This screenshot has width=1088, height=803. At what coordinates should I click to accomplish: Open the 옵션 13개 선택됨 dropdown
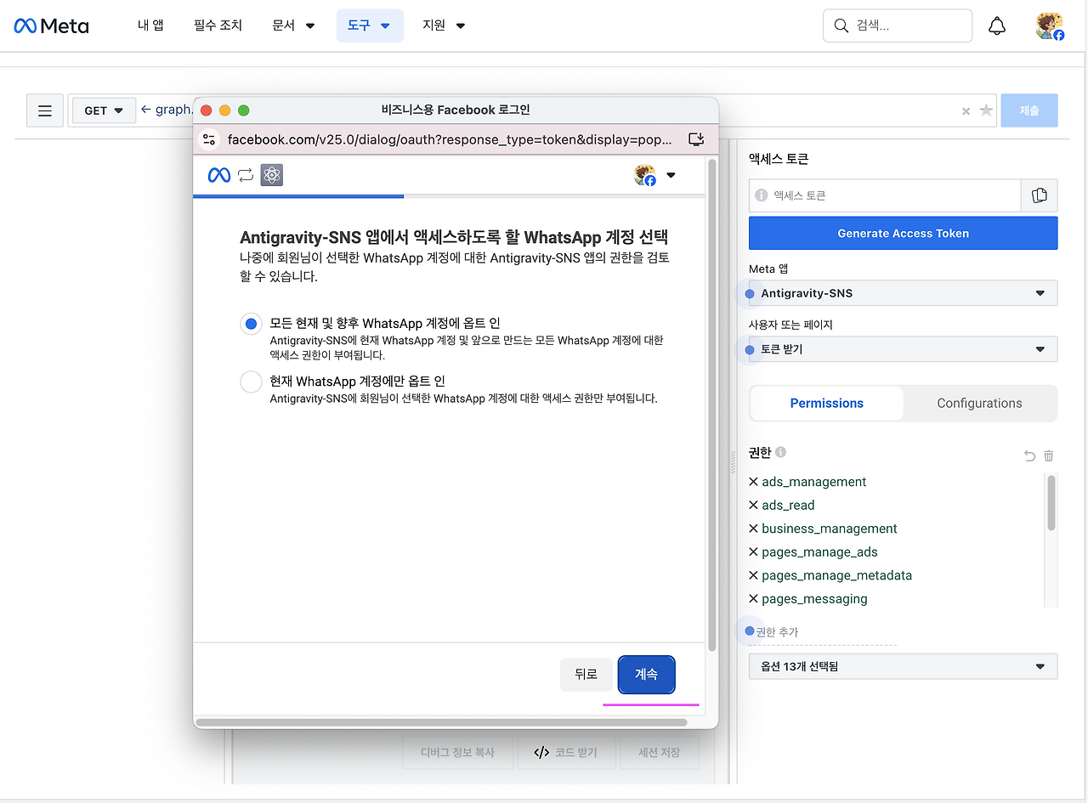(x=904, y=666)
